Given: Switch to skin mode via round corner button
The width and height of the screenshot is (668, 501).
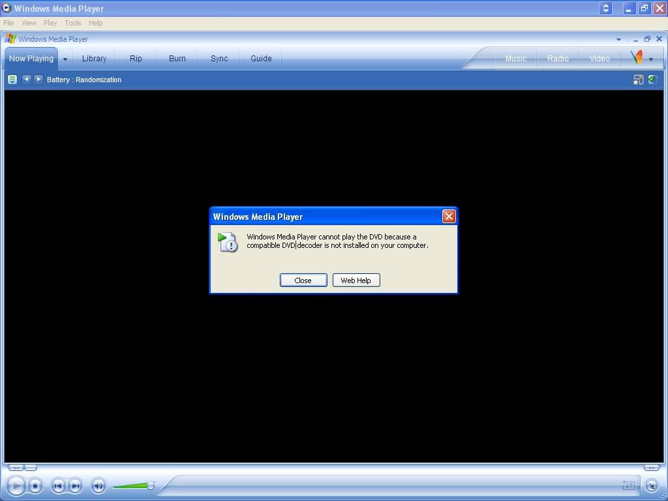Looking at the screenshot, I should [652, 485].
